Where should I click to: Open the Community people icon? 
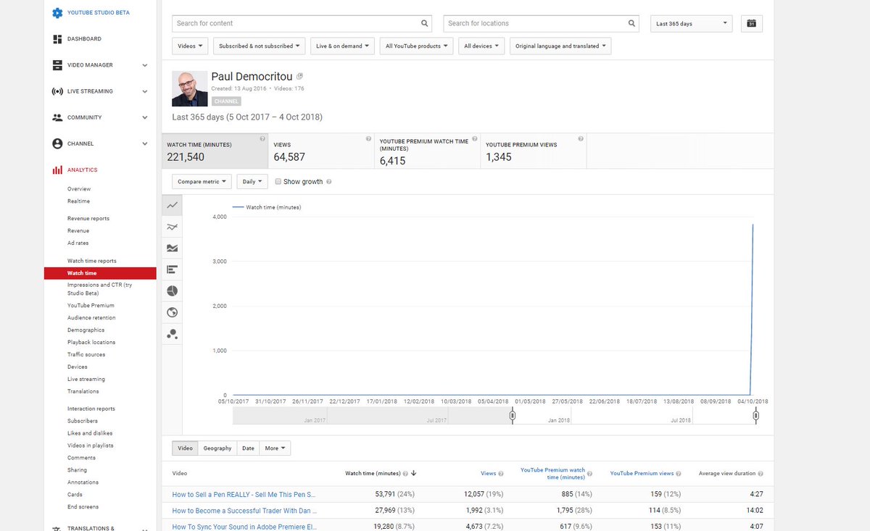(57, 117)
